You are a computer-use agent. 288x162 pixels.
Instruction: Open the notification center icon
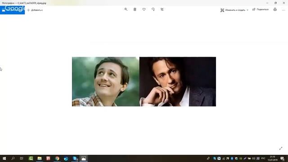283,158
